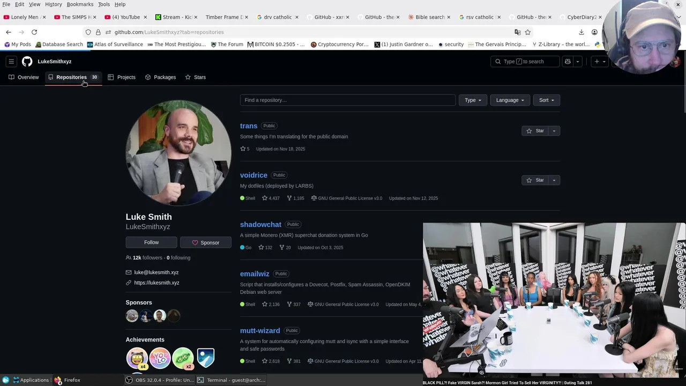Open star list dropdown for 'trans'
The image size is (686, 386).
coord(554,131)
